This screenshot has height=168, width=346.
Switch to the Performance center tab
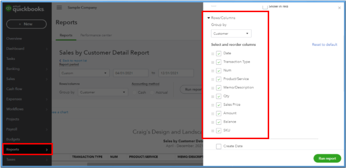[x=96, y=35]
